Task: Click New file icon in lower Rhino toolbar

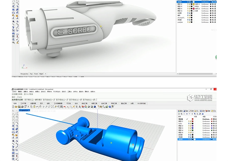Action: point(13,107)
